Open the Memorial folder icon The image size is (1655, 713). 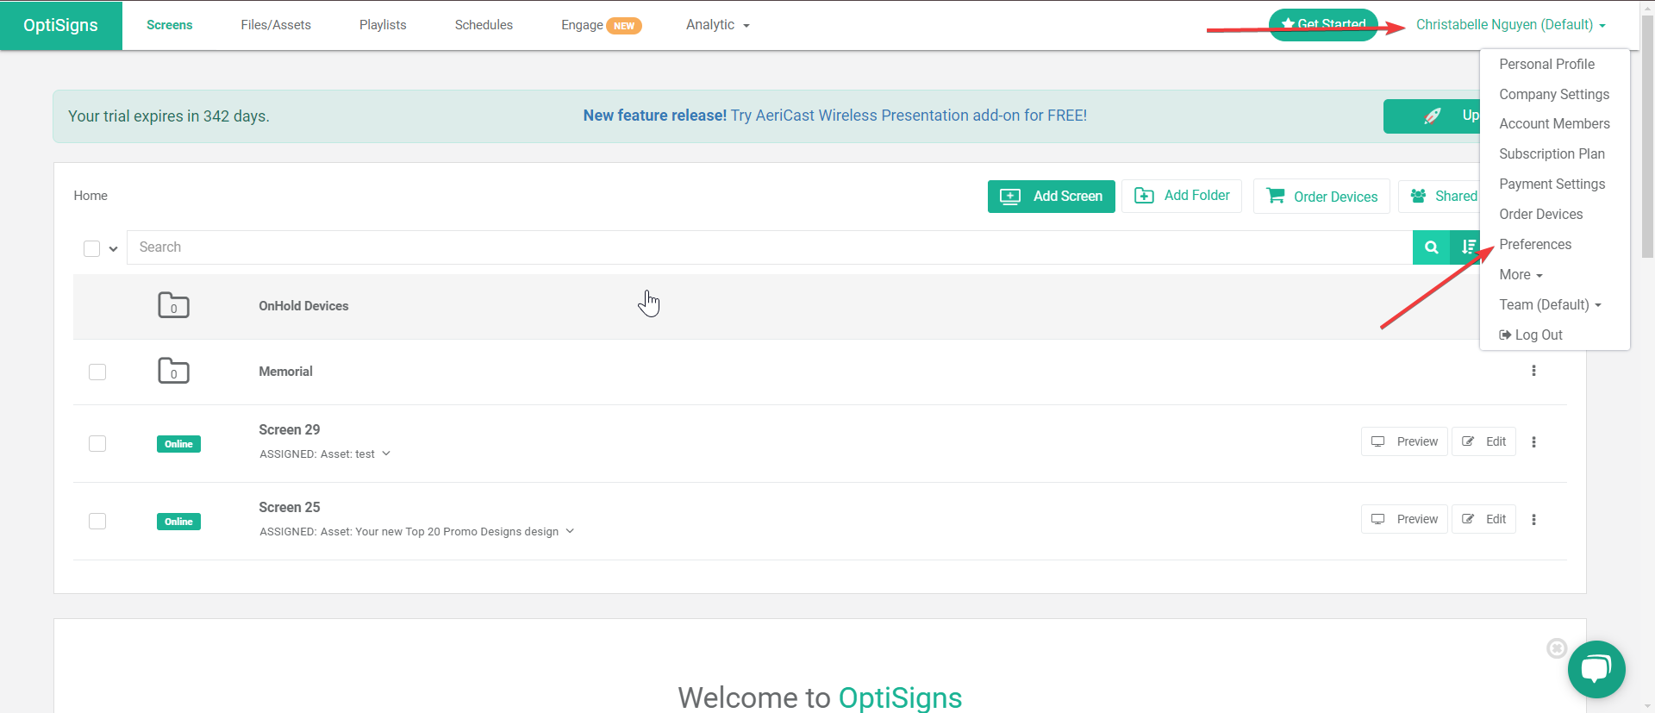click(173, 372)
